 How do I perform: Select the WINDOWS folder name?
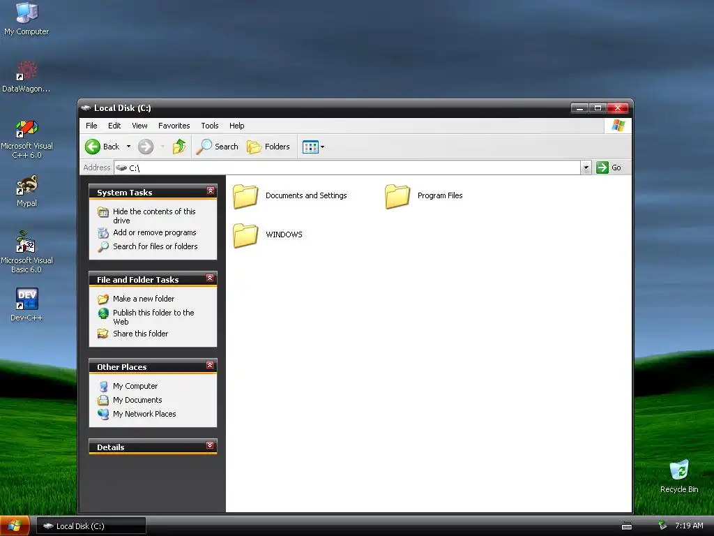(x=284, y=234)
